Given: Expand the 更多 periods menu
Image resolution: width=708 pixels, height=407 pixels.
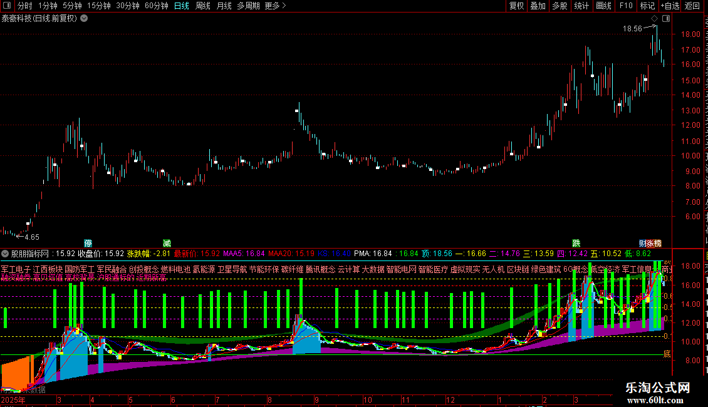Looking at the screenshot, I should pos(276,6).
